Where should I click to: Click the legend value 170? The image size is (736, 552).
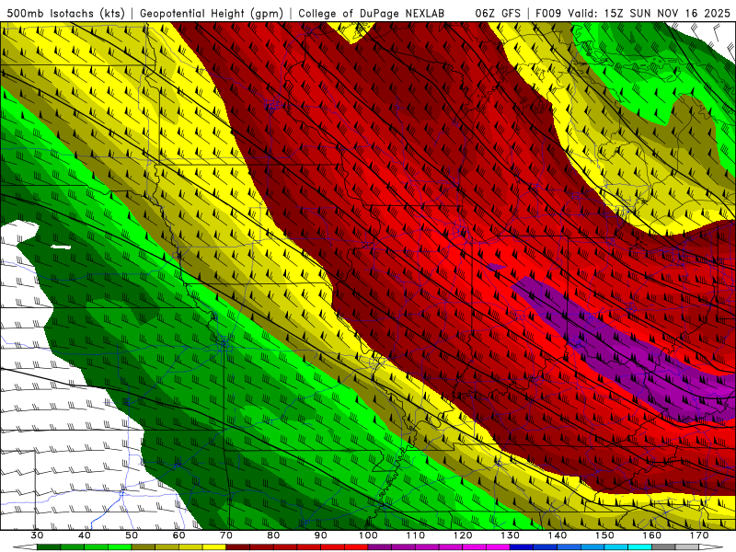point(699,535)
